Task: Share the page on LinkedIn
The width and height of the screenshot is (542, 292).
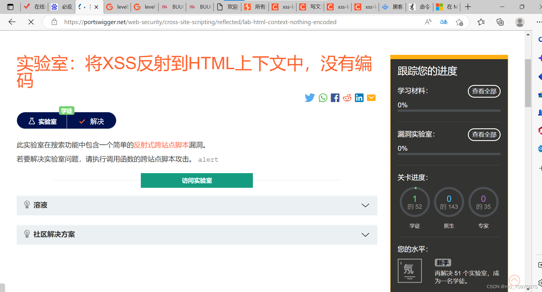Action: [359, 98]
